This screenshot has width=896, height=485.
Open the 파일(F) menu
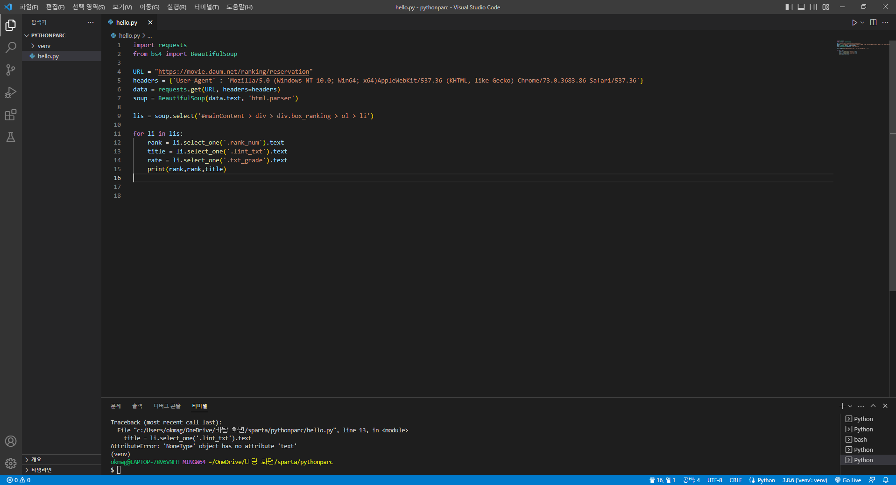tap(29, 7)
